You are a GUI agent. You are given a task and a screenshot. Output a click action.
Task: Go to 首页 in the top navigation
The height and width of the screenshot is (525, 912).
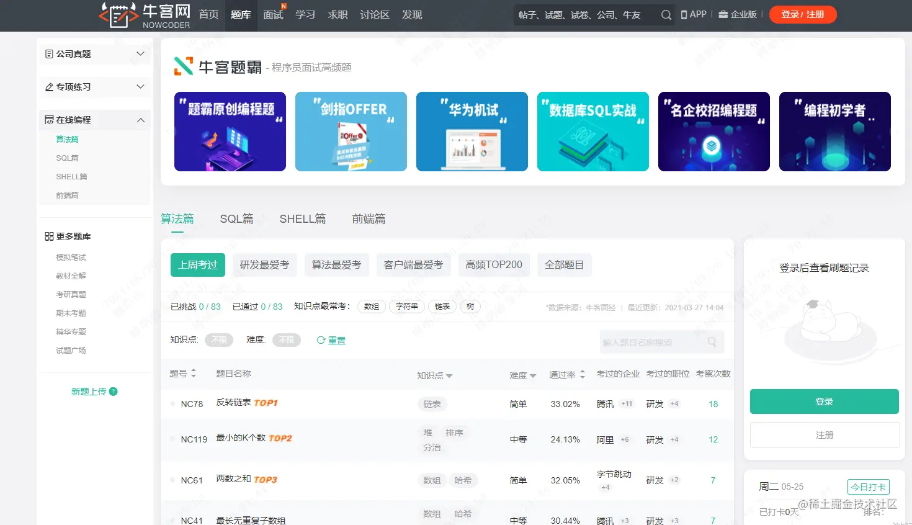208,15
